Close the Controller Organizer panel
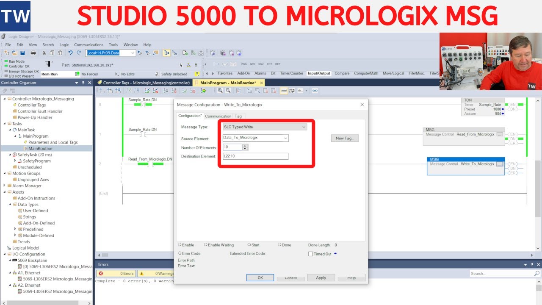Image resolution: width=542 pixels, height=305 pixels. (x=89, y=83)
